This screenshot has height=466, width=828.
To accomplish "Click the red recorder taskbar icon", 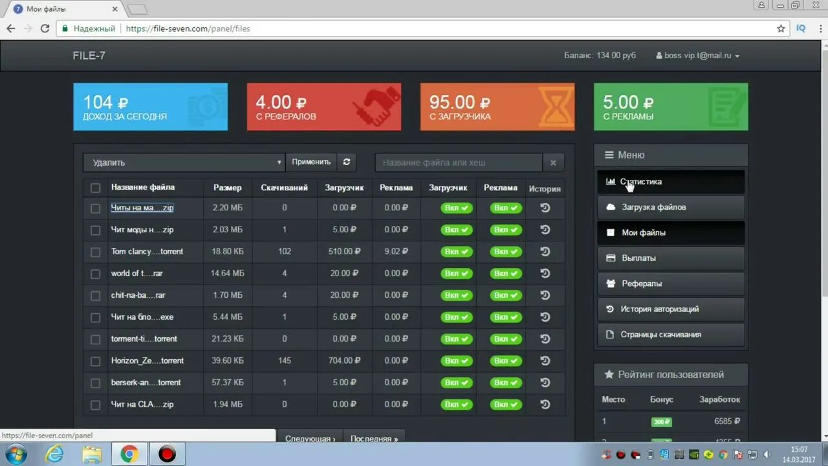I will (167, 454).
